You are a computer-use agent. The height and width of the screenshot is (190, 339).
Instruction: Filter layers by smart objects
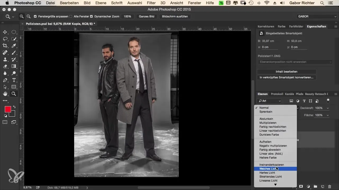(317, 101)
